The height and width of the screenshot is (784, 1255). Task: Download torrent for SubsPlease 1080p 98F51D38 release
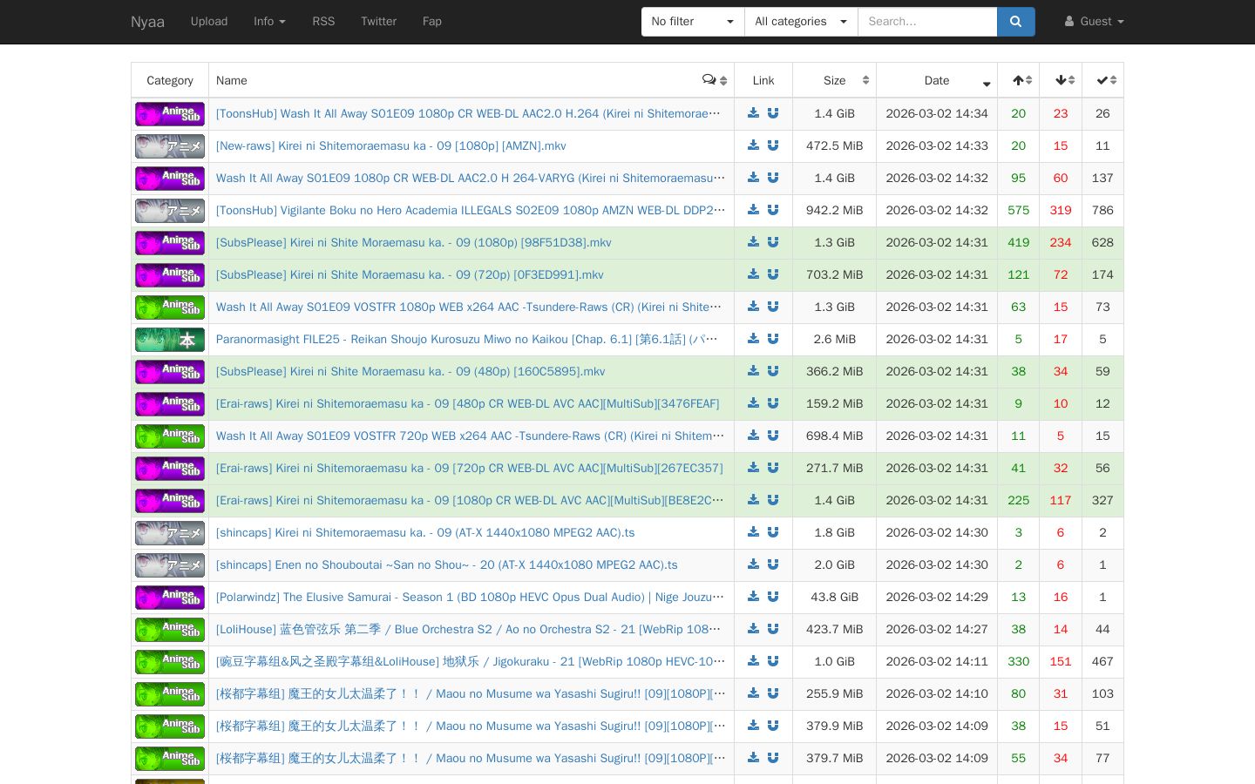point(754,242)
